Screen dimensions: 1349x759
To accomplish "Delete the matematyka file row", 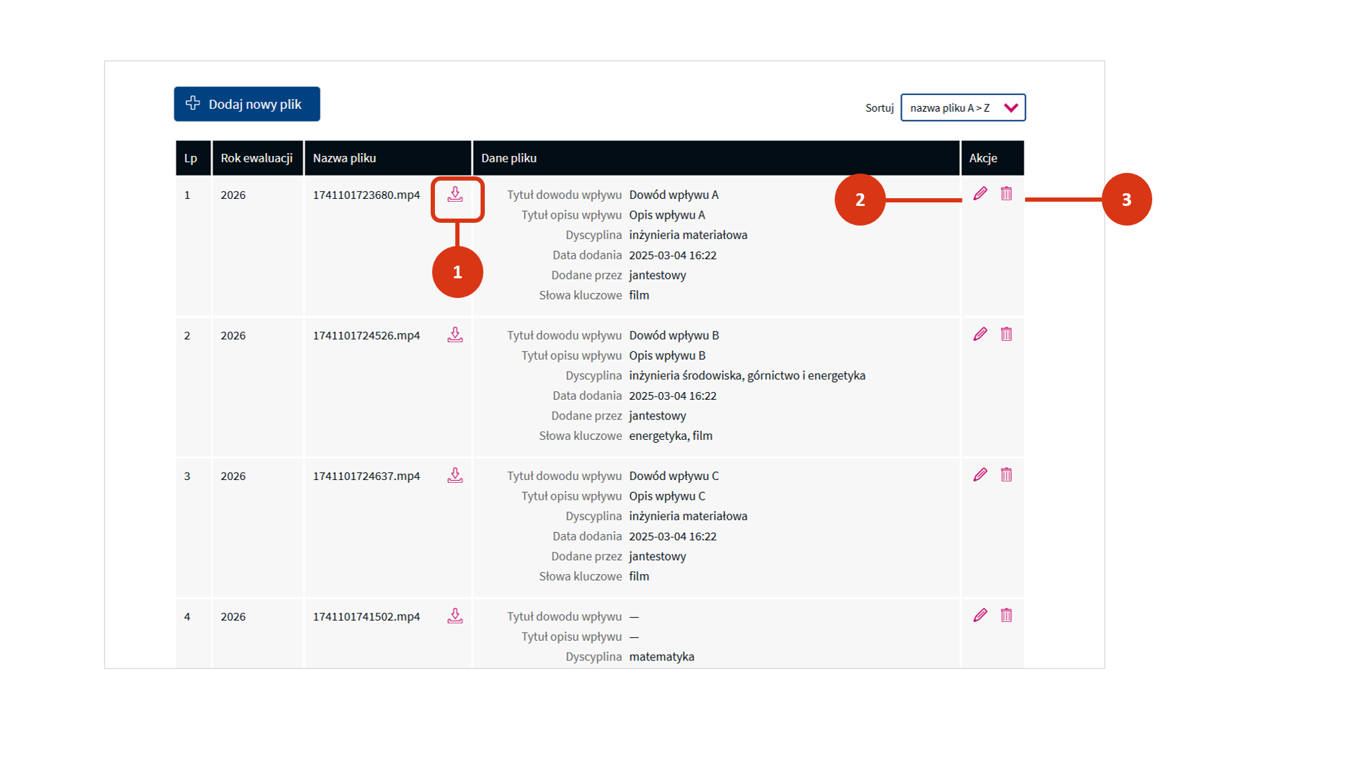I will pyautogui.click(x=1006, y=616).
